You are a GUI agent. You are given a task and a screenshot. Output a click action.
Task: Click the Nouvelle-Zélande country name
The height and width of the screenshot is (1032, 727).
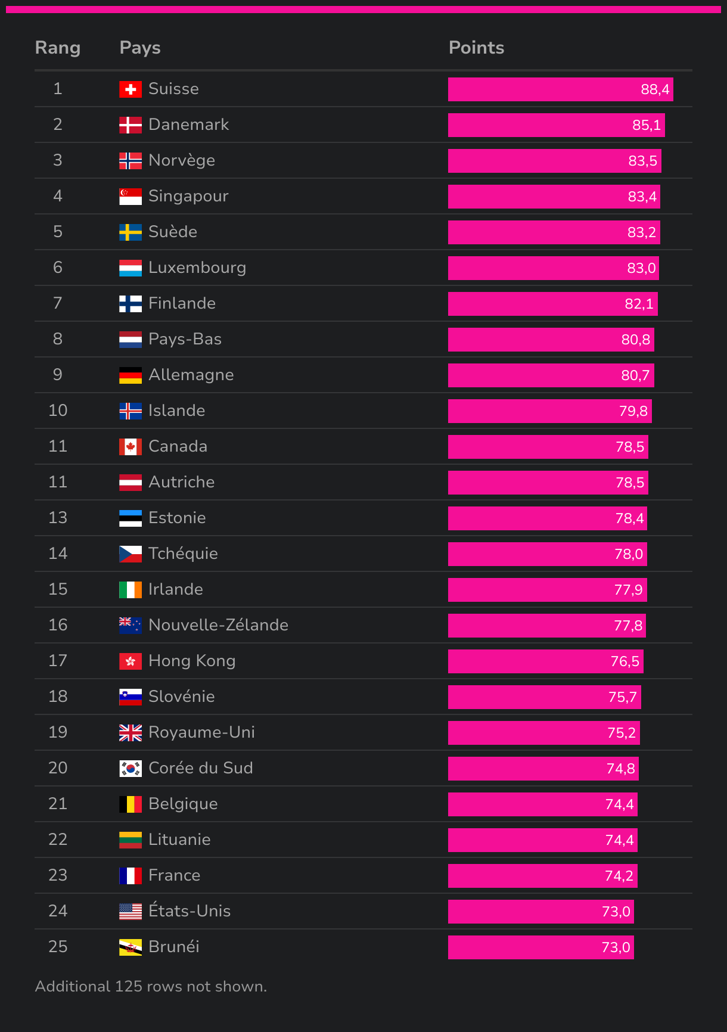click(x=218, y=625)
